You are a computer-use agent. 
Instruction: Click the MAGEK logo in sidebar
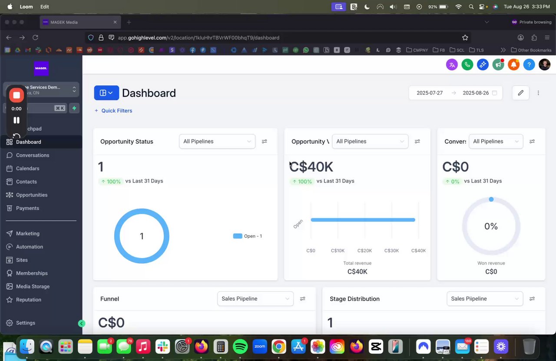pyautogui.click(x=41, y=68)
